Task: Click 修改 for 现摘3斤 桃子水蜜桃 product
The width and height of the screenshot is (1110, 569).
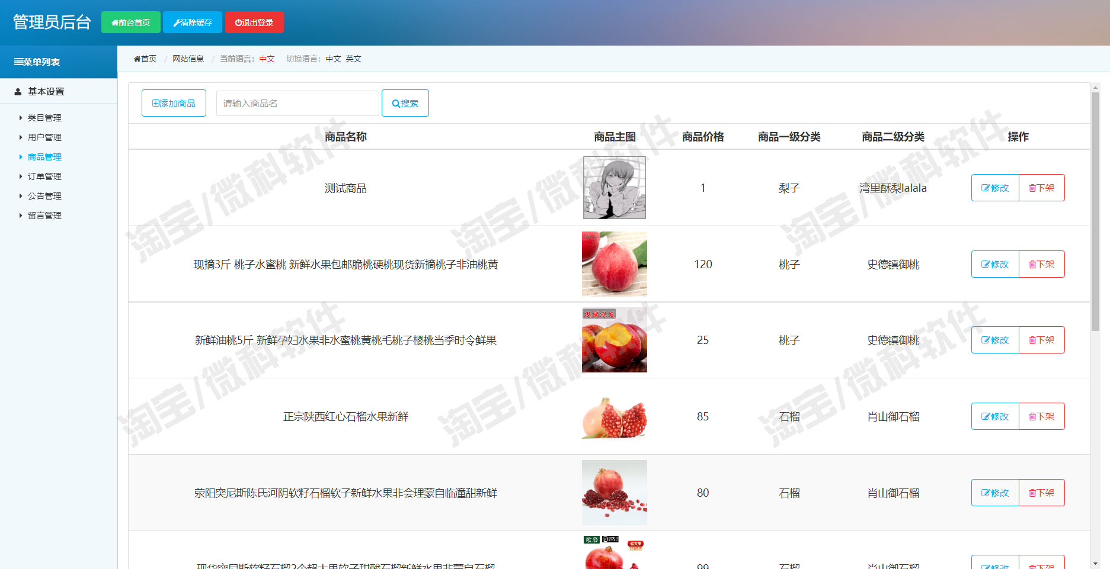Action: 995,264
